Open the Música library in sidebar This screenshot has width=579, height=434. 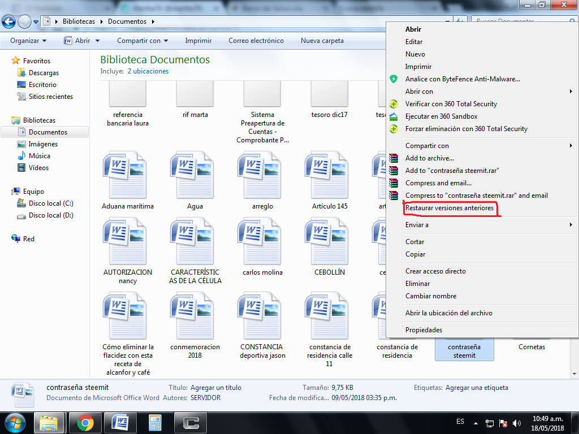(39, 156)
